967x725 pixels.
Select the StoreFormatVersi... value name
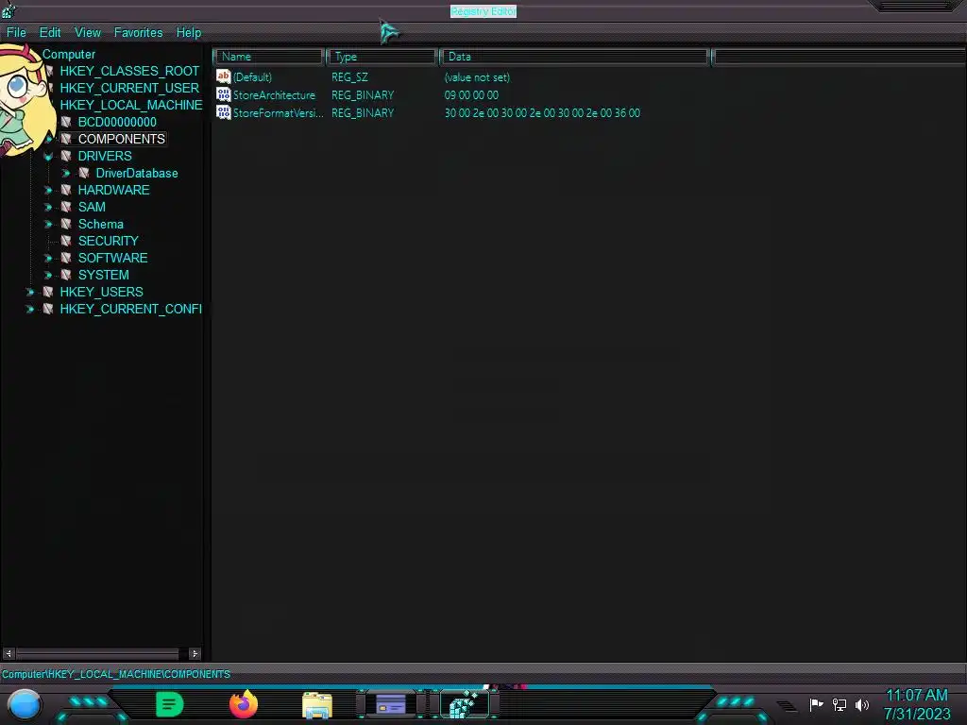pos(279,113)
